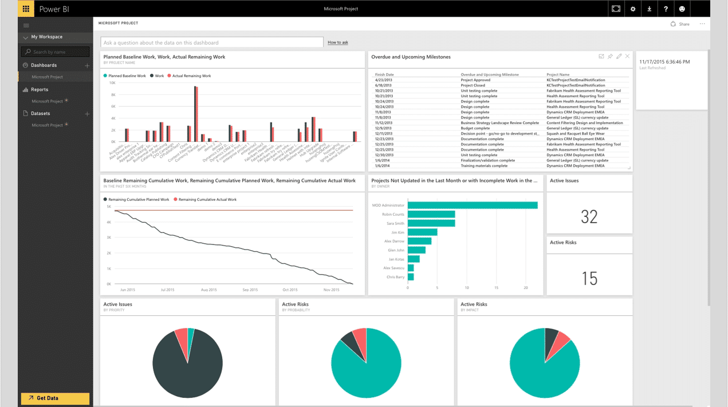Enter full screen mode from top bar
728x407 pixels.
point(616,9)
